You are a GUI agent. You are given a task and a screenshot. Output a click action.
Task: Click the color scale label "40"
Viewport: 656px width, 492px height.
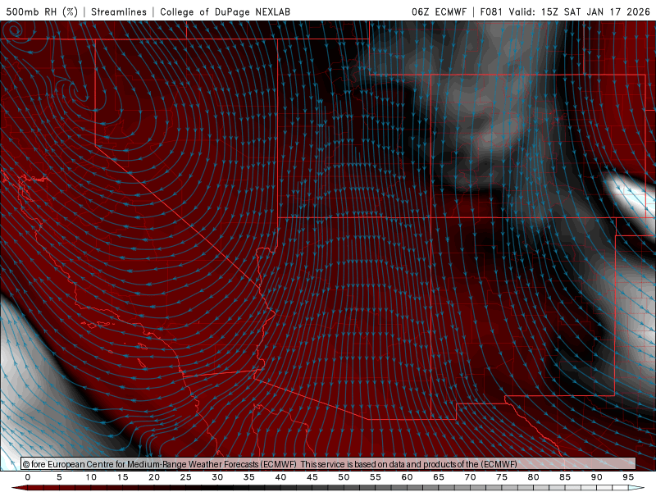(x=280, y=477)
